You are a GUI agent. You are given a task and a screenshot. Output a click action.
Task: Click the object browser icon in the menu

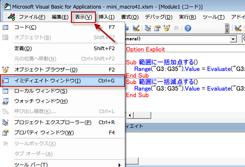click(5, 70)
